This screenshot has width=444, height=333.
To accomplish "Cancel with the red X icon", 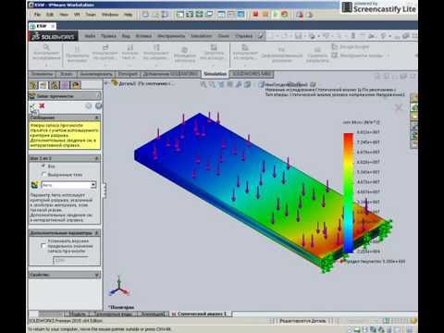I will point(42,106).
